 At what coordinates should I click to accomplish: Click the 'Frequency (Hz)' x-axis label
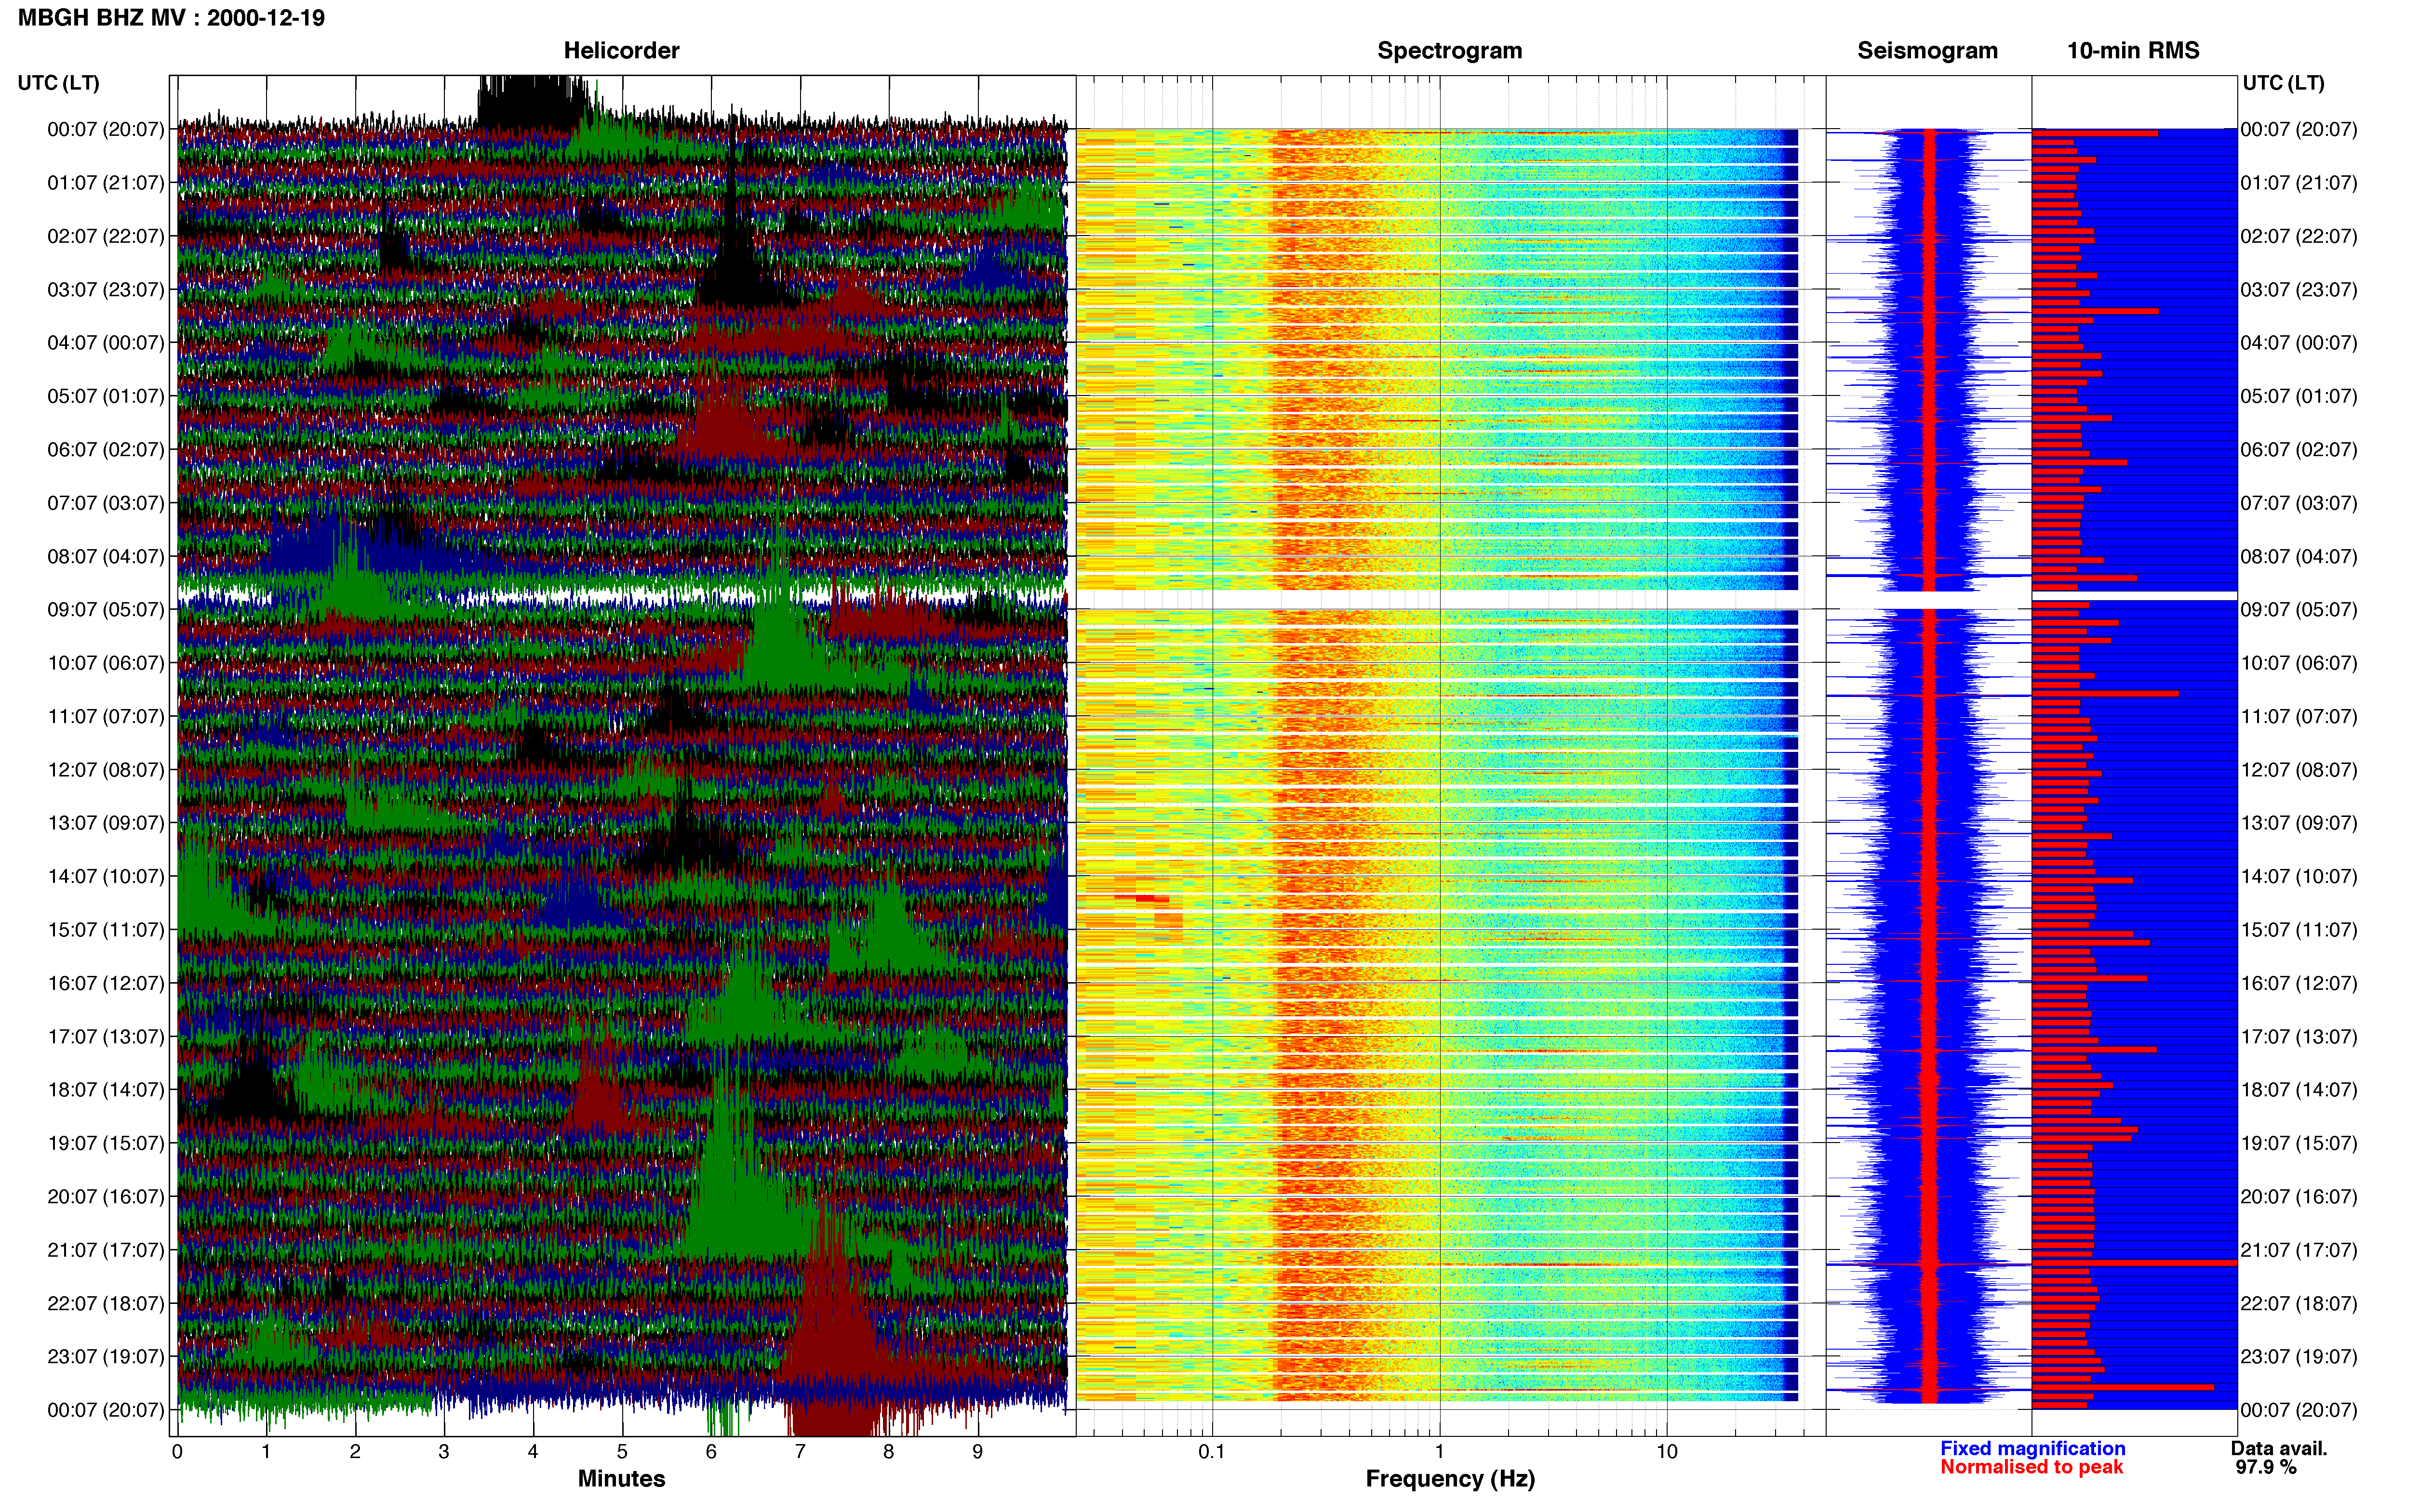click(1450, 1479)
